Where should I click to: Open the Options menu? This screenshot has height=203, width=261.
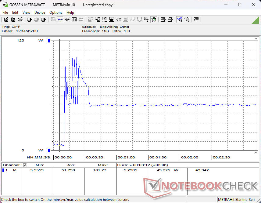click(56, 13)
